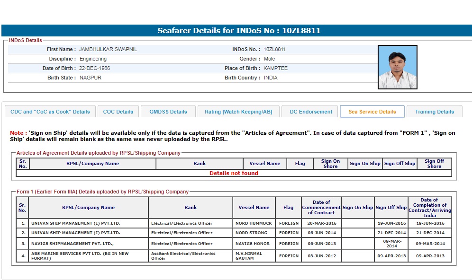Click the Vessel Name header in Form 1 table
Viewport: 472px width, 280px height.
(x=254, y=208)
